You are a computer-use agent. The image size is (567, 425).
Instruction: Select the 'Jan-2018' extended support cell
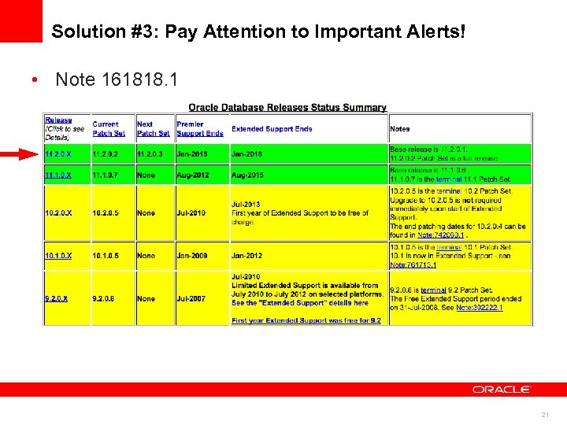pos(309,154)
